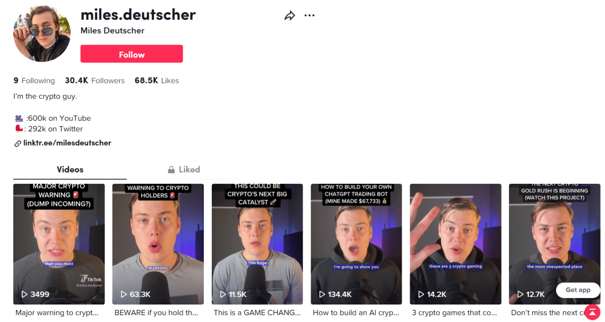The image size is (605, 322).
Task: Open the 3 crypto games video thumbnail
Action: coord(456,244)
